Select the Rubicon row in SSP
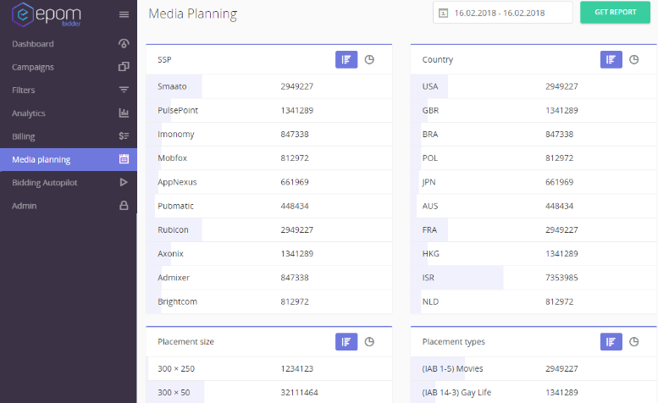Viewport: 658px width, 403px height. tap(269, 229)
